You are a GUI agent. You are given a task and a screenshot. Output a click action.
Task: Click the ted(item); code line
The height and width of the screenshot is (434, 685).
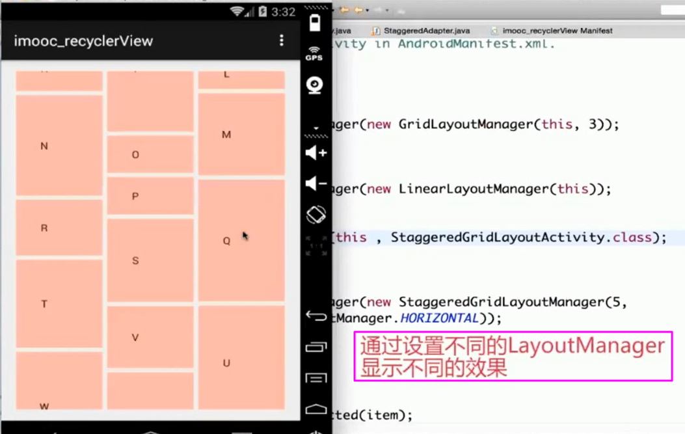373,414
